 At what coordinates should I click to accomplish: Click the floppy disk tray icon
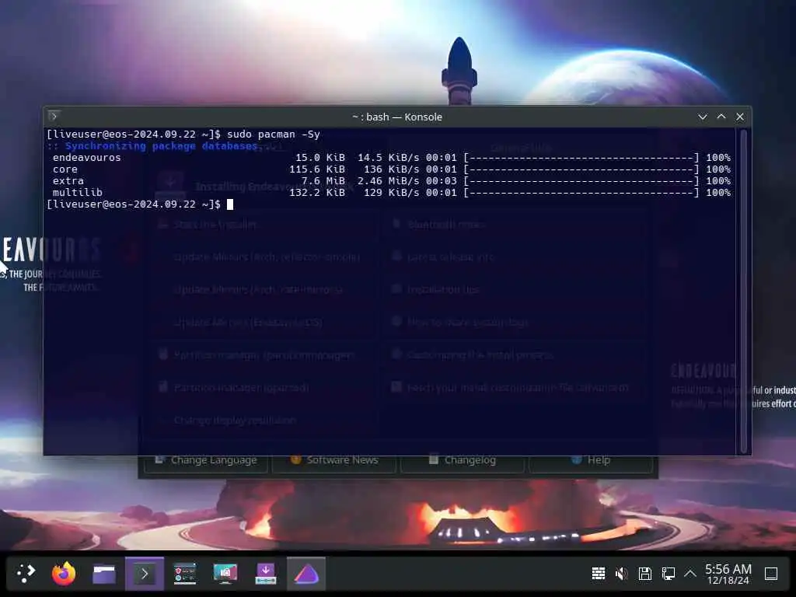click(644, 574)
